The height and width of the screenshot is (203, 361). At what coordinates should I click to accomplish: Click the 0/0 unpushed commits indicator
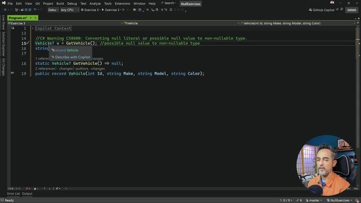point(286,200)
